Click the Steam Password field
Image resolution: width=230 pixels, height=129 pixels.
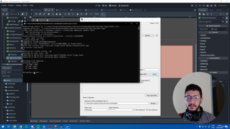click(121, 110)
